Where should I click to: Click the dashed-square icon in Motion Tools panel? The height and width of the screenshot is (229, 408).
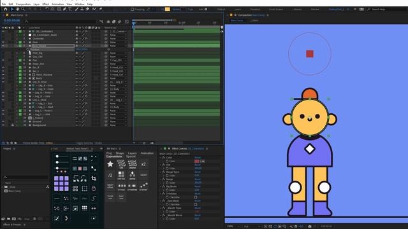click(x=85, y=188)
